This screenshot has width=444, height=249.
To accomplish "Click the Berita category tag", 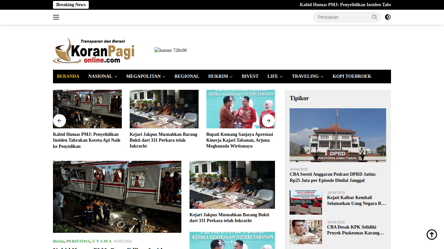I will pyautogui.click(x=59, y=241).
